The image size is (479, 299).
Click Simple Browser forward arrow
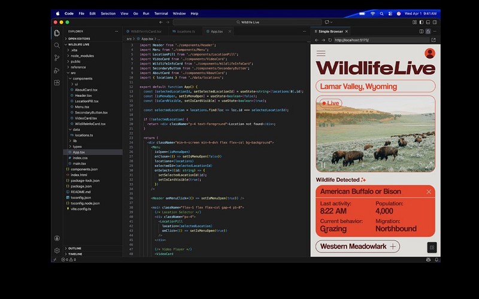pos(323,40)
